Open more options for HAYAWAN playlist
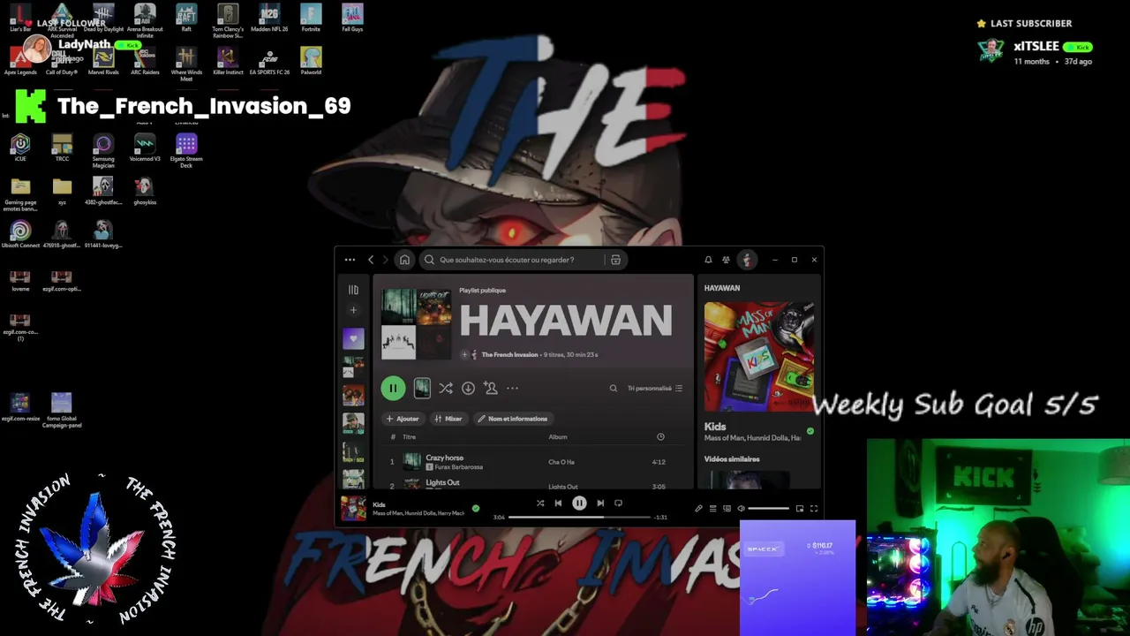1130x636 pixels. [512, 388]
